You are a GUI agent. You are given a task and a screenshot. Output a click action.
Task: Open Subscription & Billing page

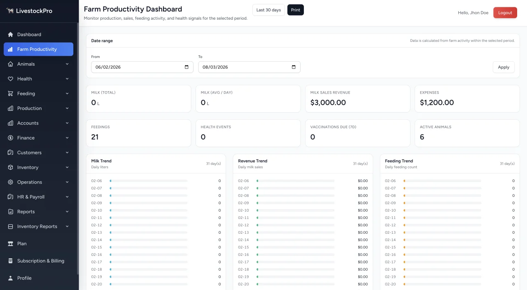point(38,261)
